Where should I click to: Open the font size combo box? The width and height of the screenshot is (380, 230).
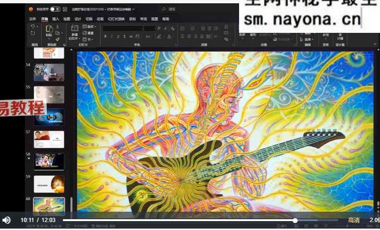click(x=149, y=29)
